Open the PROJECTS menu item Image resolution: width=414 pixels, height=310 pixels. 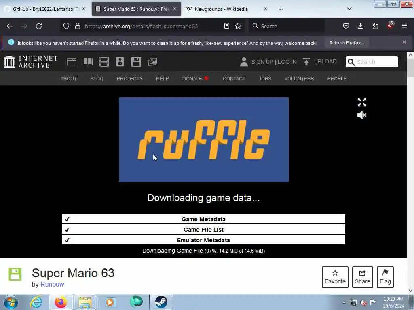pyautogui.click(x=130, y=79)
